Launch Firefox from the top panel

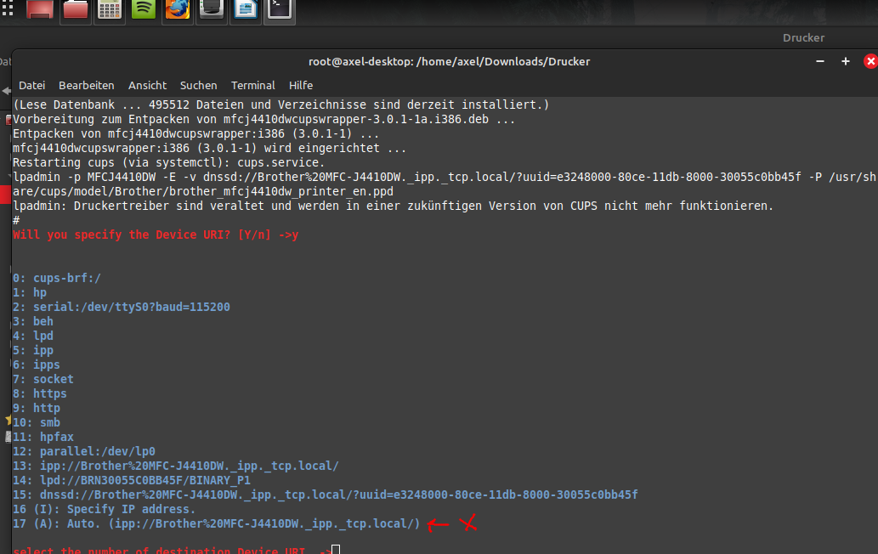click(178, 9)
